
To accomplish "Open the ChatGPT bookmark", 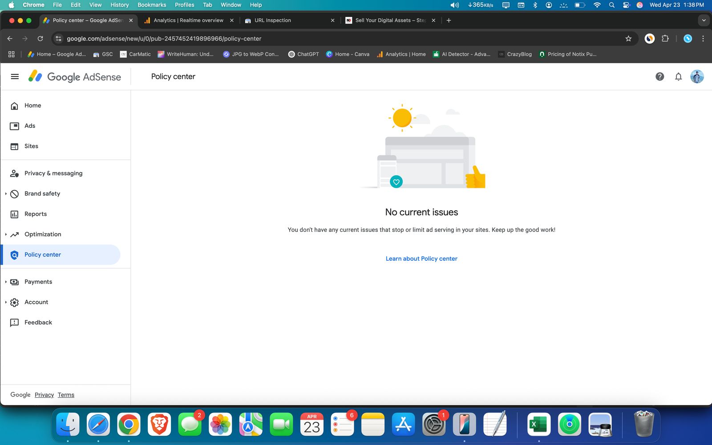I will 303,54.
